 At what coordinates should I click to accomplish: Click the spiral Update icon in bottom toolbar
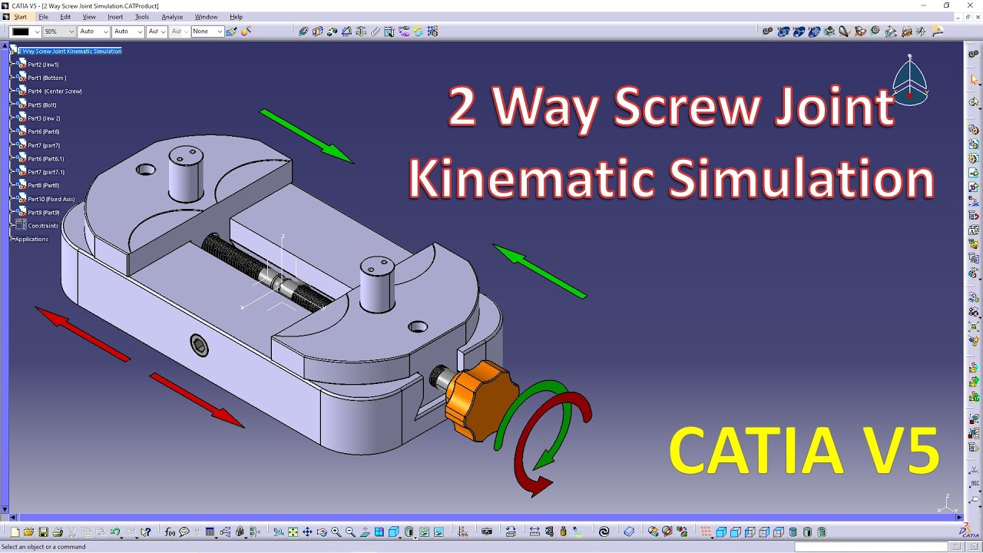pos(604,531)
